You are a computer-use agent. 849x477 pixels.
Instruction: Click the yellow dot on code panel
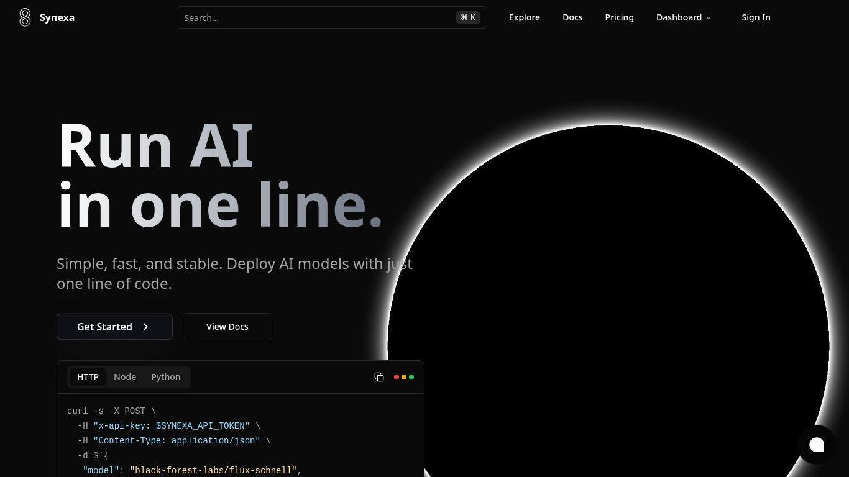click(404, 377)
